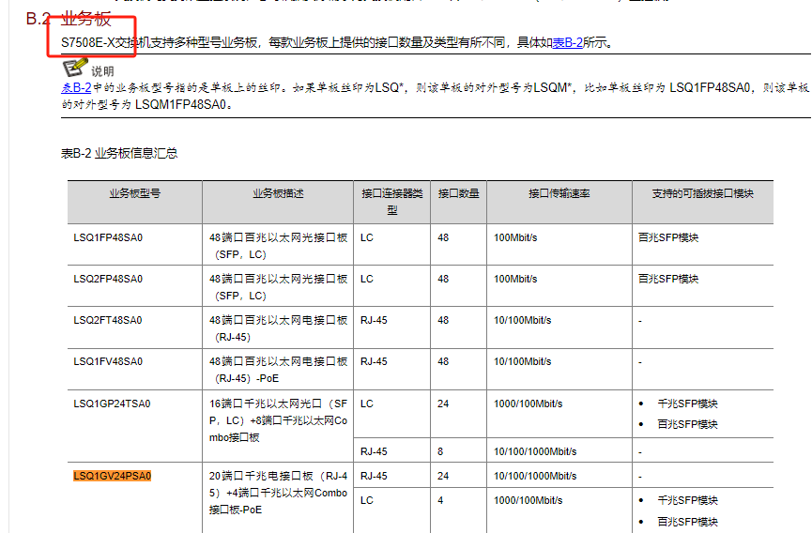The height and width of the screenshot is (533, 812).
Task: Click 千兆SFP模块 bullet in LSQ1GV24PSA0 row
Action: (x=687, y=500)
